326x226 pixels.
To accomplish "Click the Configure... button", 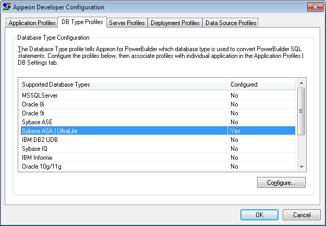I will [x=281, y=183].
